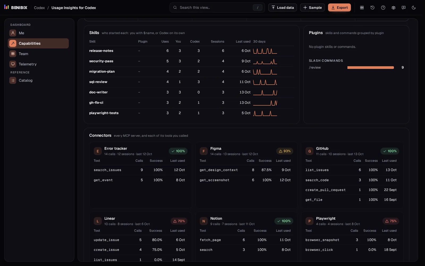Image resolution: width=425 pixels, height=266 pixels.
Task: Click the Benibix logo icon
Action: pyautogui.click(x=7, y=7)
